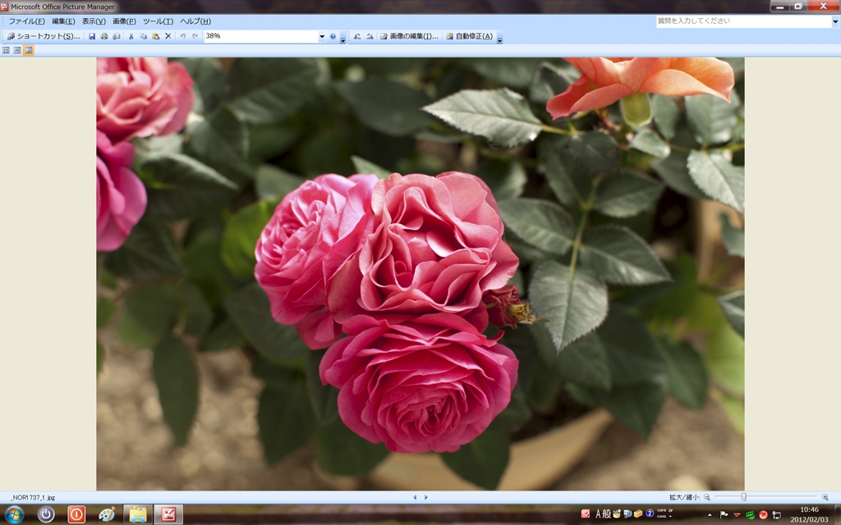Click the Print toolbar icon

[x=104, y=36]
